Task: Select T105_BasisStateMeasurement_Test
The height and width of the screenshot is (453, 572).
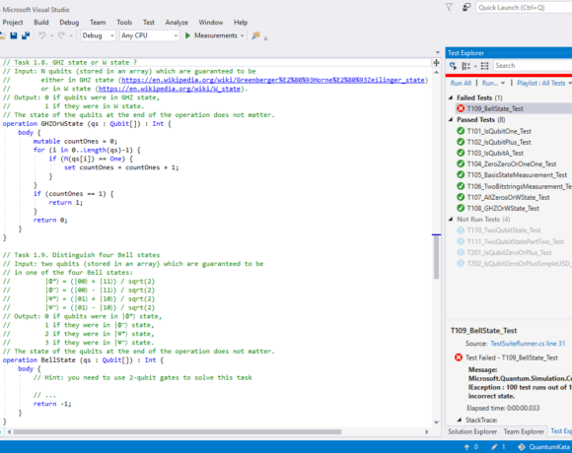Action: [x=517, y=175]
